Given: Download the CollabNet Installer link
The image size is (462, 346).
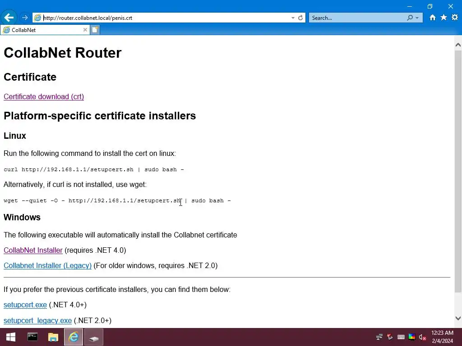Looking at the screenshot, I should tap(33, 250).
